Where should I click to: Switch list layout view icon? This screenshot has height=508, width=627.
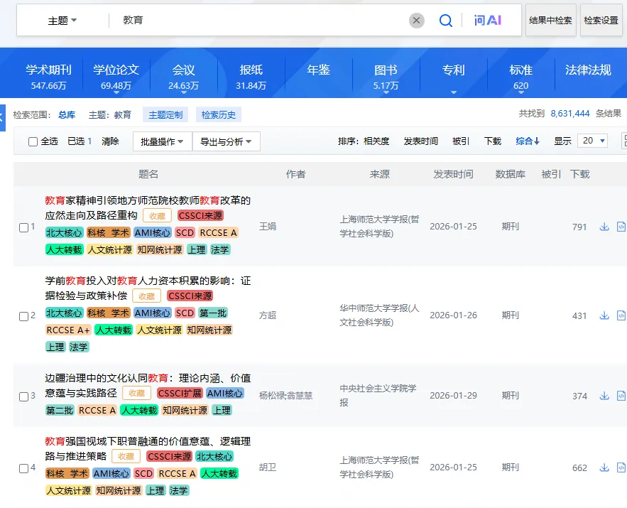pos(625,141)
